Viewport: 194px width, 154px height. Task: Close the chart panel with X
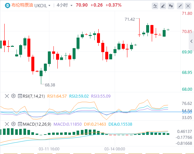[x=188, y=6]
